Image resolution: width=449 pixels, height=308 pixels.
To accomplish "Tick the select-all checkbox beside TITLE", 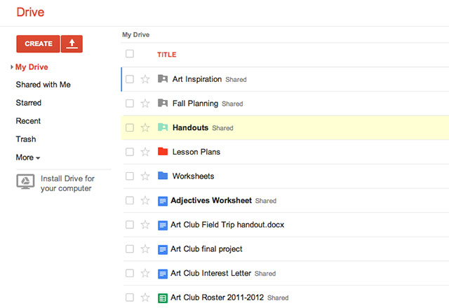I will click(x=130, y=54).
